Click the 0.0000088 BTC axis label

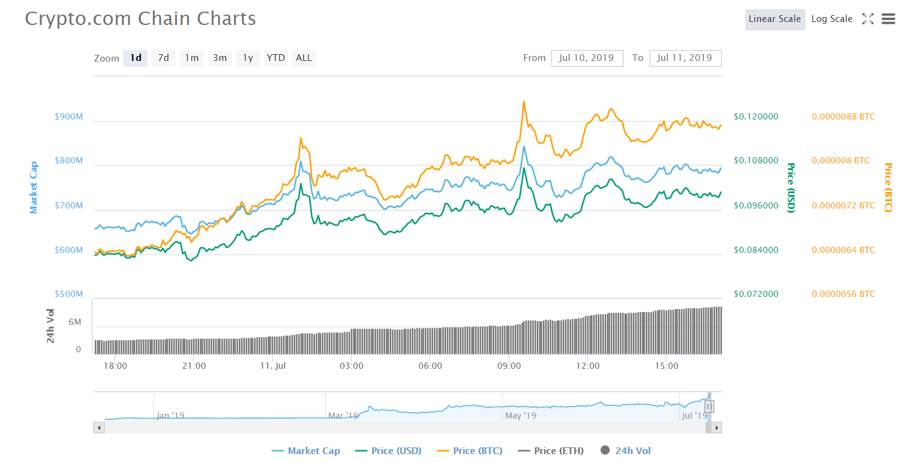[843, 116]
